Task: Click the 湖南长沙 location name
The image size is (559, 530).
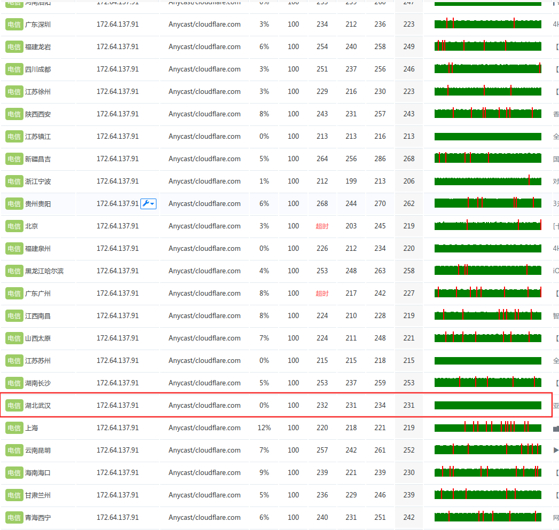Action: [x=38, y=383]
